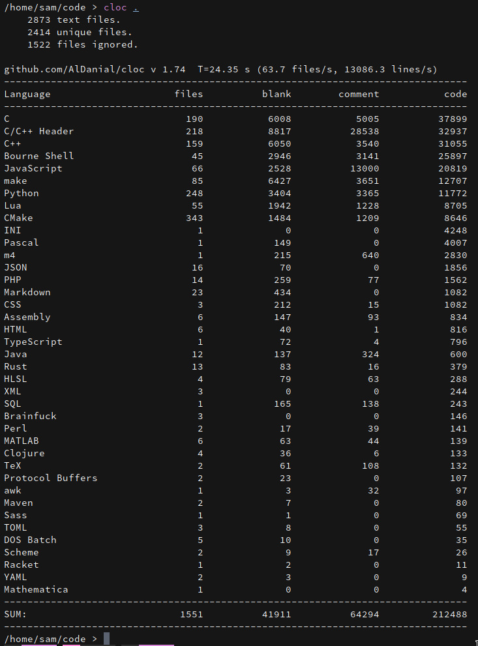Click the 'code' column header
Viewport: 478px width, 646px height.
tap(455, 94)
